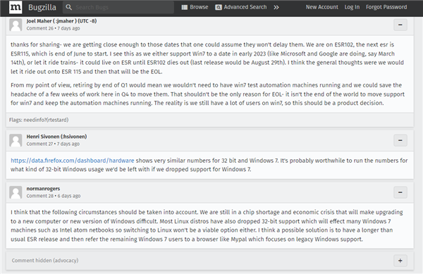The height and width of the screenshot is (274, 423).
Task: Collapse comment 26 by Joel Maher
Action: (x=400, y=25)
